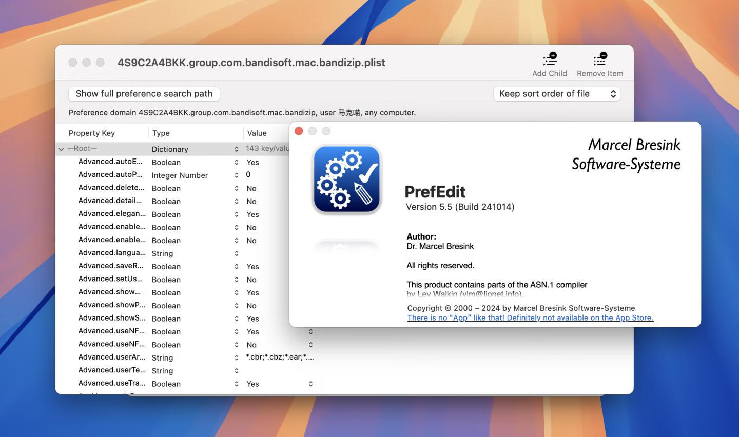Select the Advanced.delete... key
Image resolution: width=739 pixels, height=437 pixels.
click(x=111, y=187)
